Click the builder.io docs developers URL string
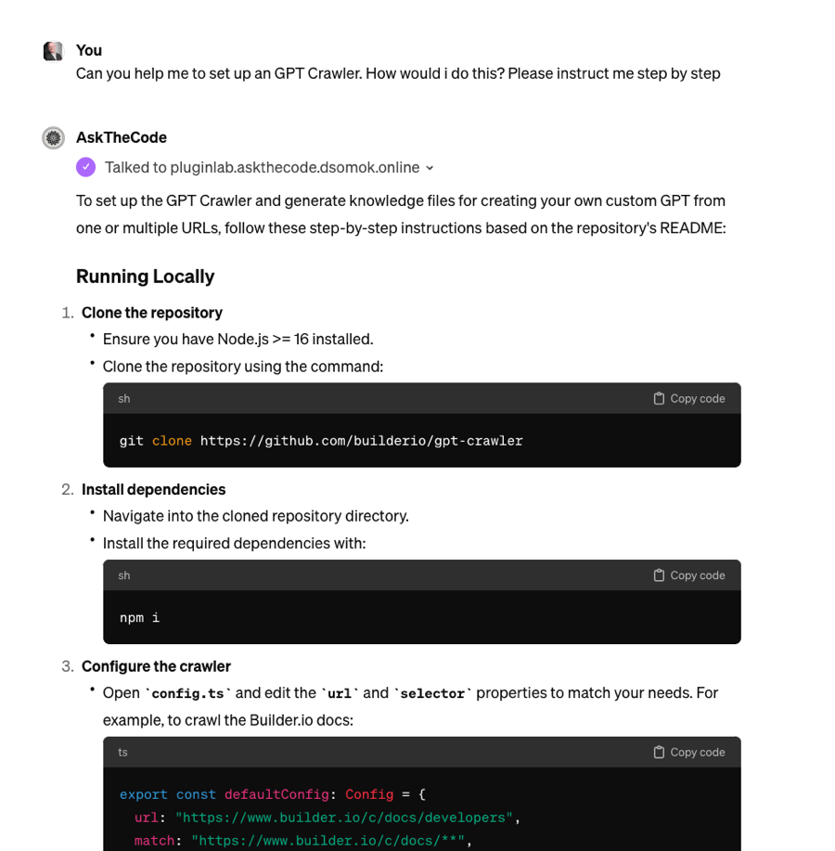The height and width of the screenshot is (851, 835). click(344, 818)
